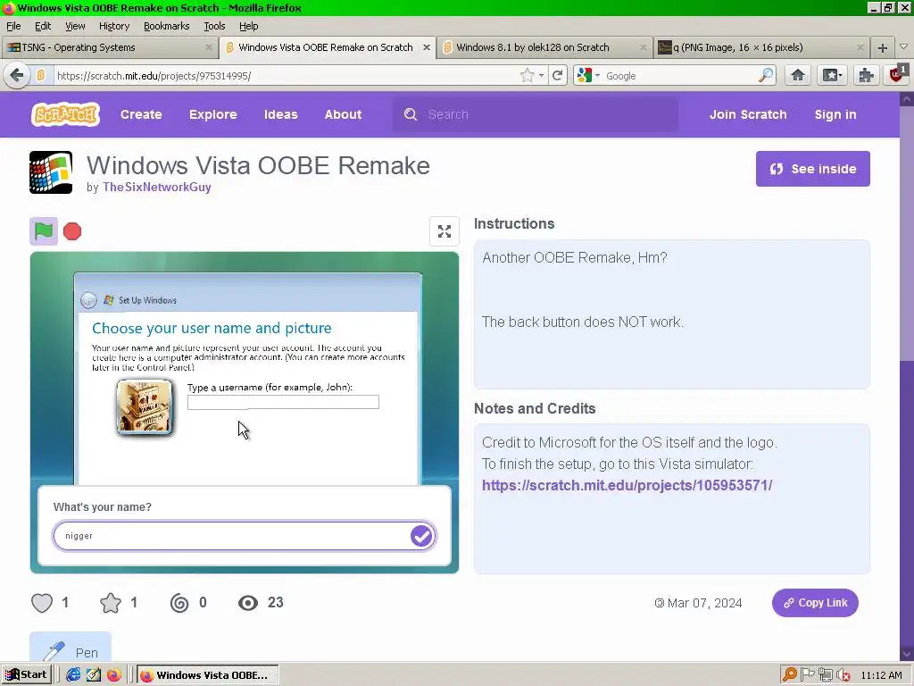Screen dimensions: 914x686
Task: Stop the project with red stop sign
Action: coord(72,231)
